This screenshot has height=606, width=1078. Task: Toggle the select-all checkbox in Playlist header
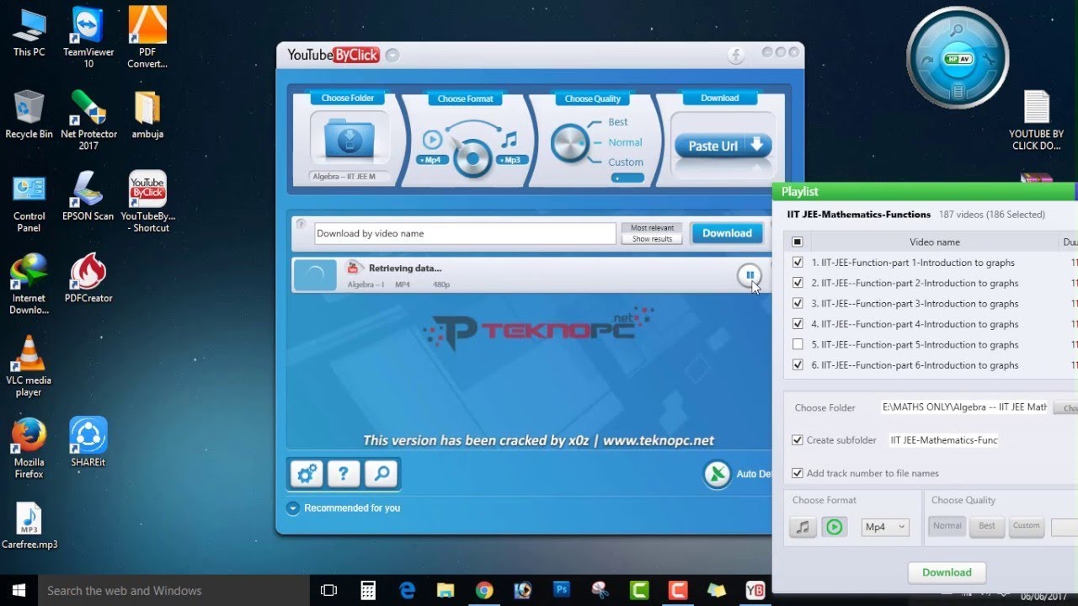coord(798,242)
